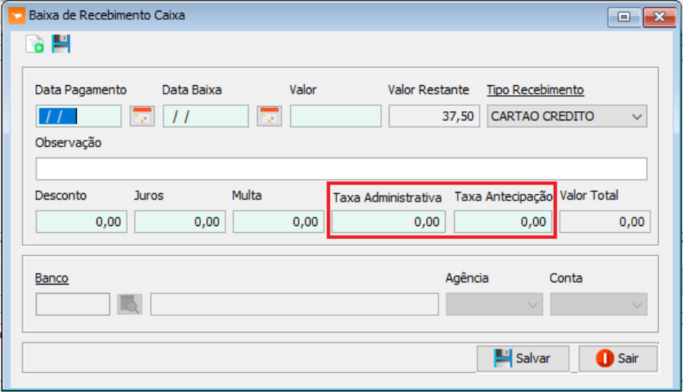Select the Taxa Antecipação value field
The height and width of the screenshot is (392, 683).
(x=503, y=221)
